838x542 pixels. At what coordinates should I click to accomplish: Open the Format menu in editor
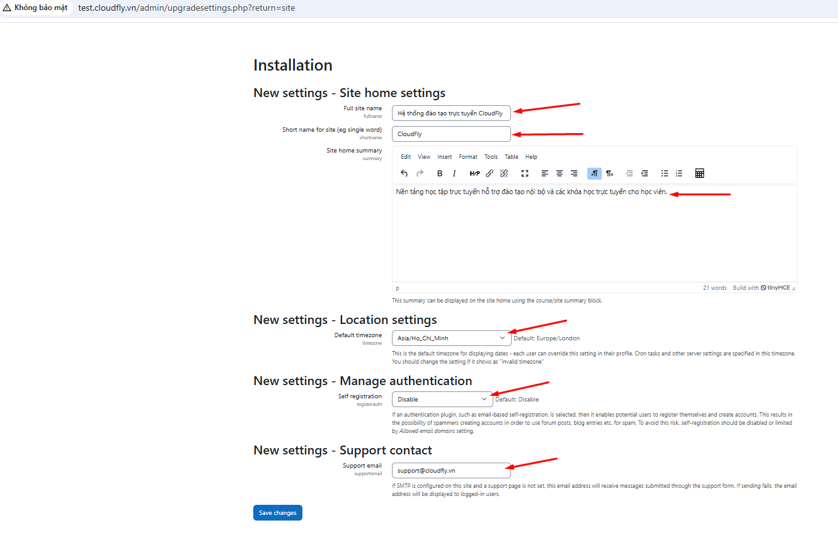(x=468, y=157)
